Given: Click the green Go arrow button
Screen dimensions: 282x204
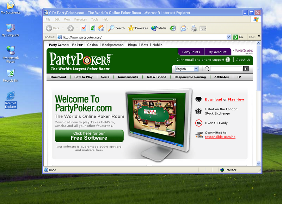Looking at the screenshot, I should (x=235, y=37).
